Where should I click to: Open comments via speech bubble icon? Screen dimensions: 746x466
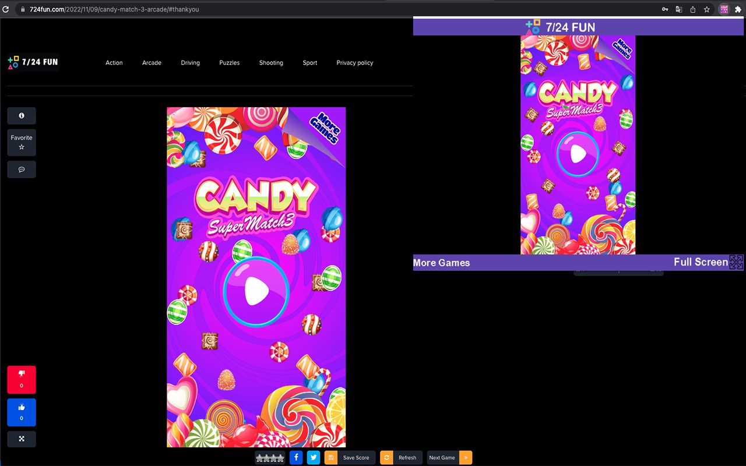(x=22, y=170)
